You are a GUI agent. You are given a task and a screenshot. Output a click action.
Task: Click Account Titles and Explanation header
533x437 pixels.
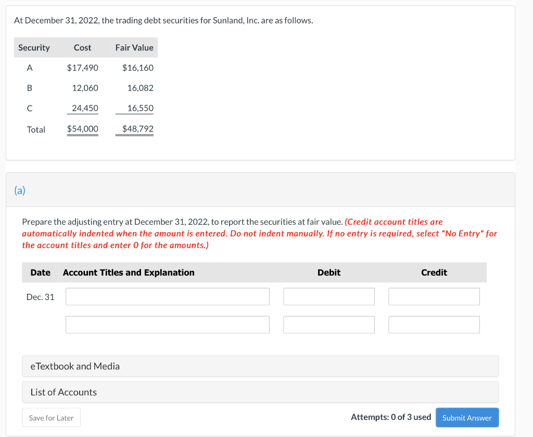(129, 273)
